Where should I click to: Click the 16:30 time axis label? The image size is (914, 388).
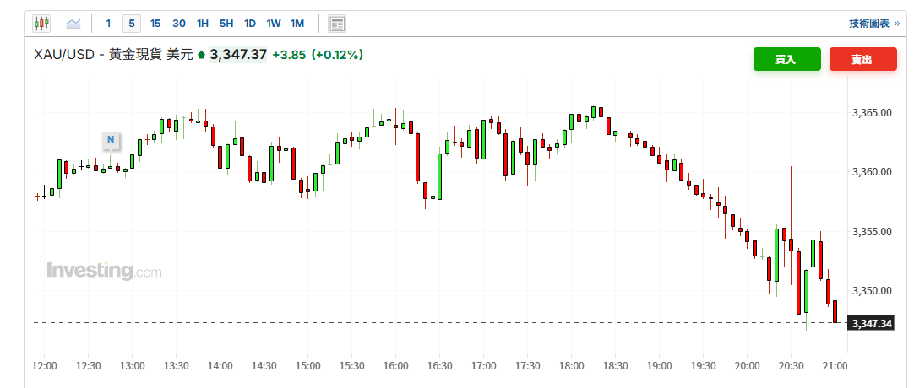point(439,366)
